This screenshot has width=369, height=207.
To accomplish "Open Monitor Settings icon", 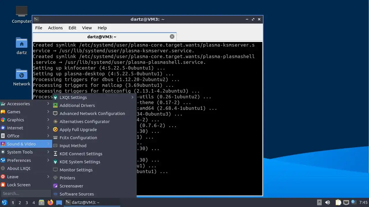I will click(x=55, y=170).
